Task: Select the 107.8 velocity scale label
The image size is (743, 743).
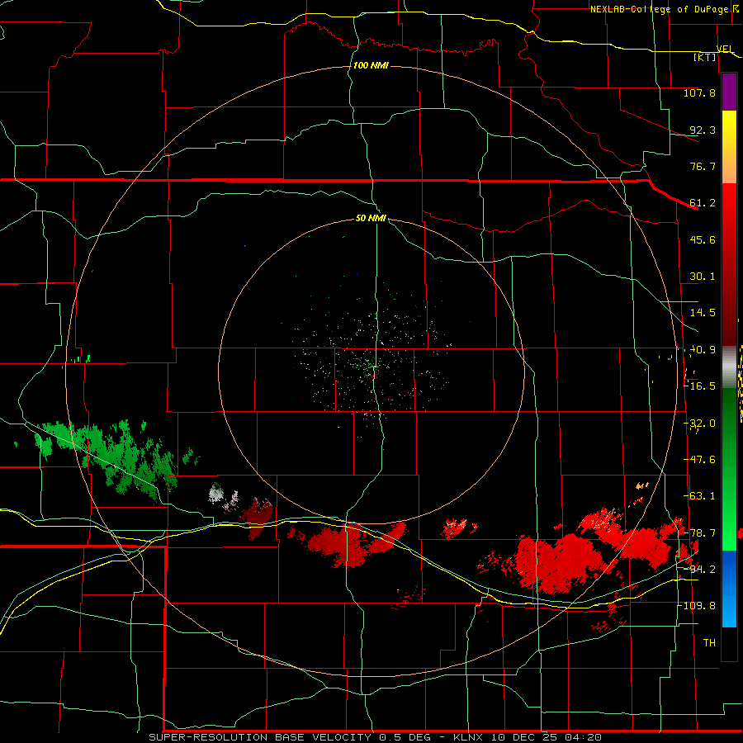Action: pos(699,92)
